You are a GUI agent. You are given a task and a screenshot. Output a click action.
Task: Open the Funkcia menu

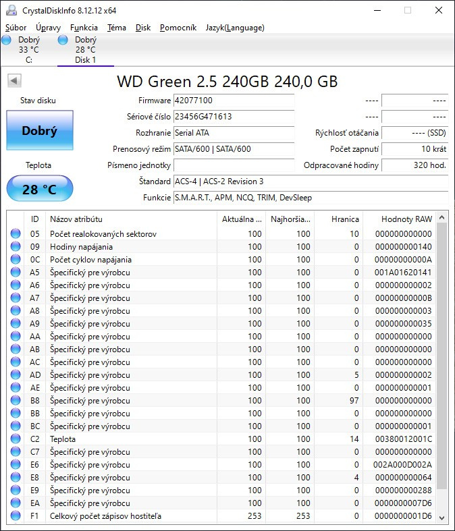click(84, 28)
